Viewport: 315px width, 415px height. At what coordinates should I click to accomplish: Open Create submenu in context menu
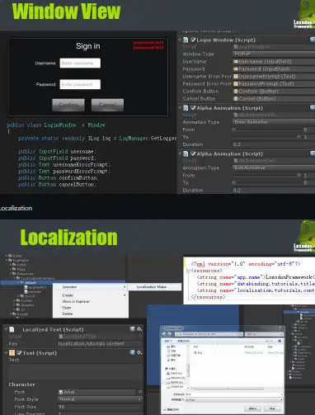click(x=91, y=295)
